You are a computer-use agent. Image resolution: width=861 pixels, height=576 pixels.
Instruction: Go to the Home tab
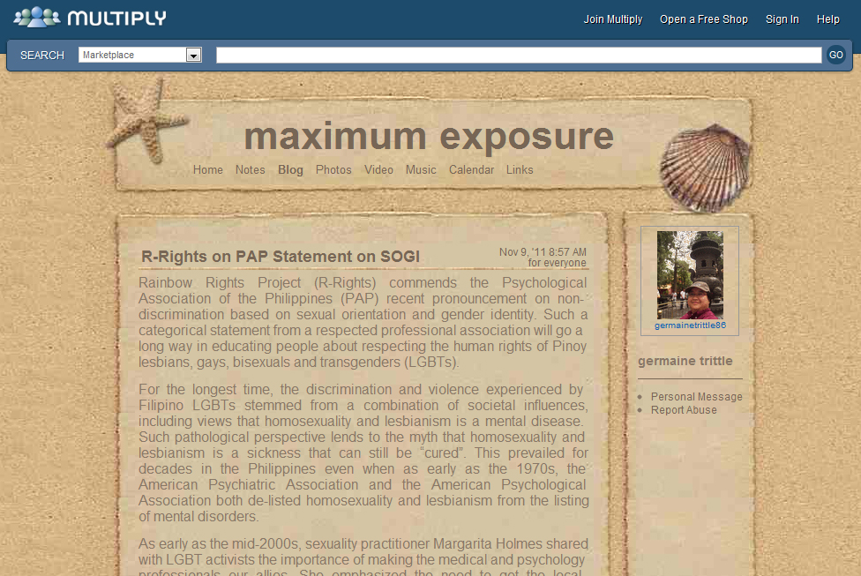pos(208,170)
